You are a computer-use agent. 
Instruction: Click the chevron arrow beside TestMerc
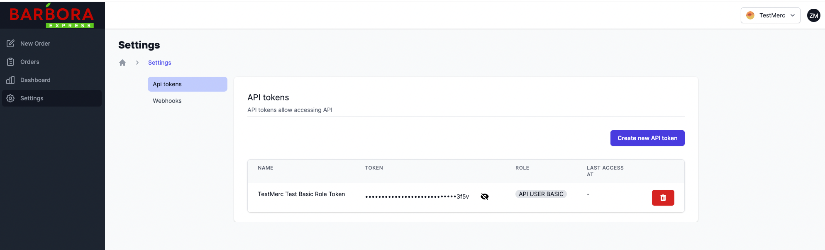793,15
